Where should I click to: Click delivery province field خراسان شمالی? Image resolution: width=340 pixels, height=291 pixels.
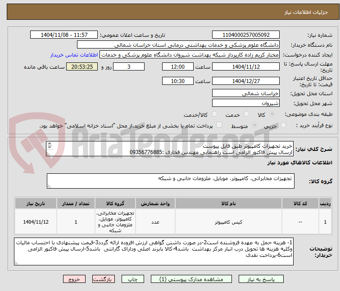(246, 93)
